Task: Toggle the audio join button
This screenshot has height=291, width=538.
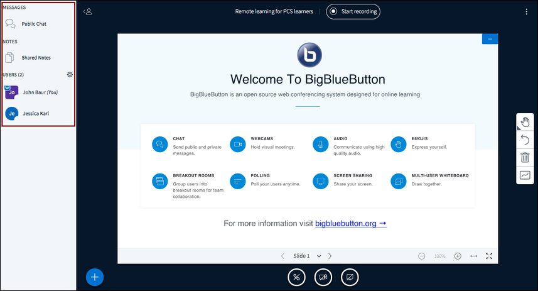Action: point(296,277)
